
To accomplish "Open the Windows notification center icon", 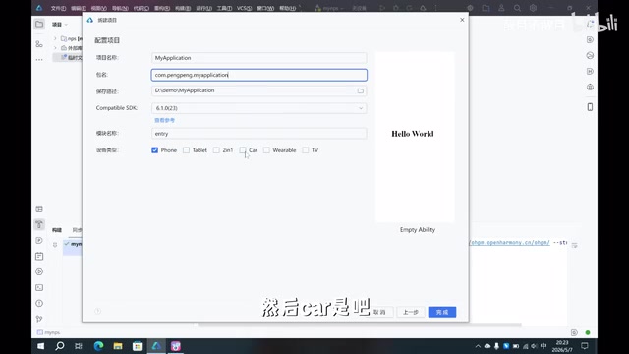I will [x=585, y=346].
